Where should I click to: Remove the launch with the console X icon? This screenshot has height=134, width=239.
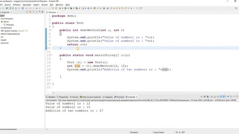[205, 97]
